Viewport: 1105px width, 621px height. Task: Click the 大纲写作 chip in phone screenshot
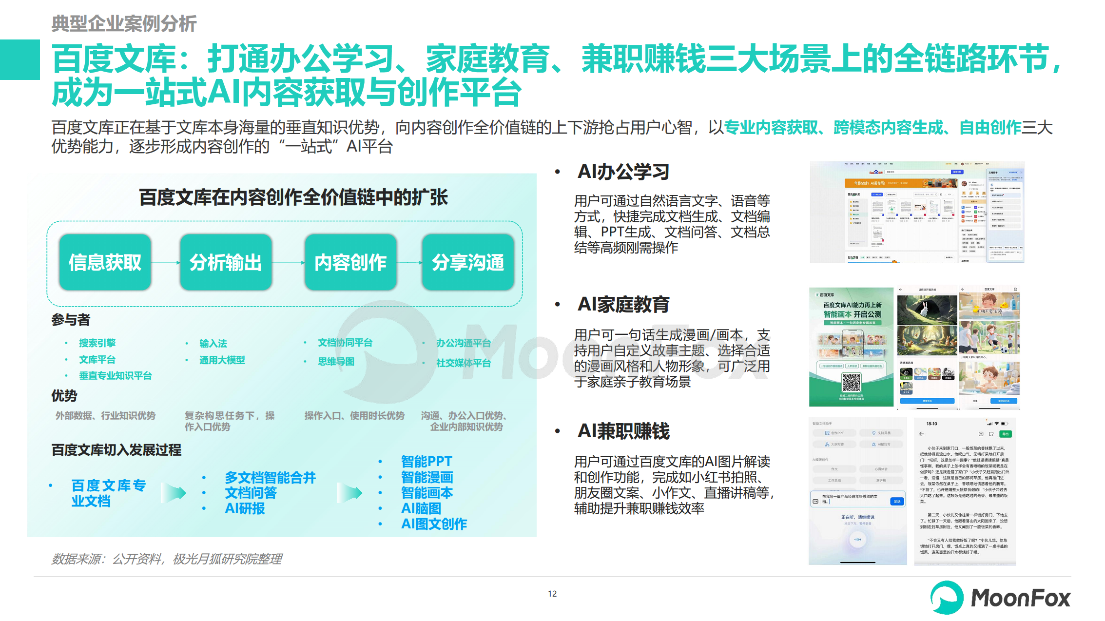tap(834, 444)
